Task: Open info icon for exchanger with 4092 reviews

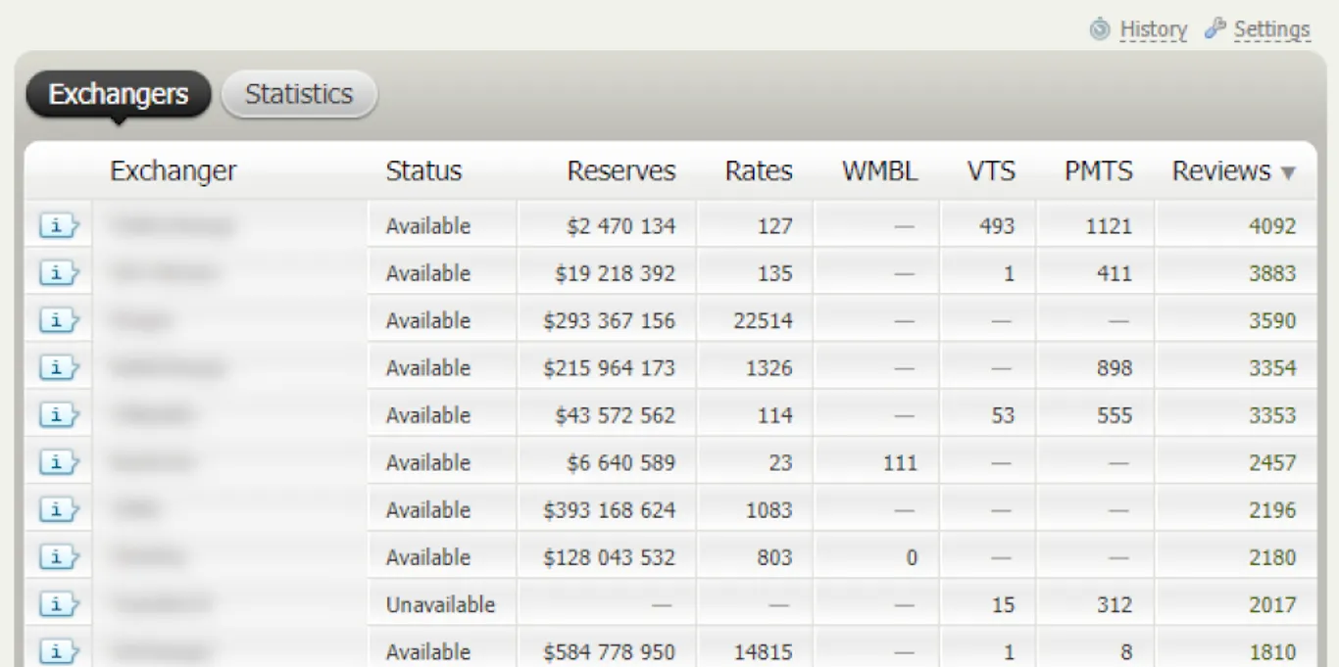Action: tap(59, 226)
